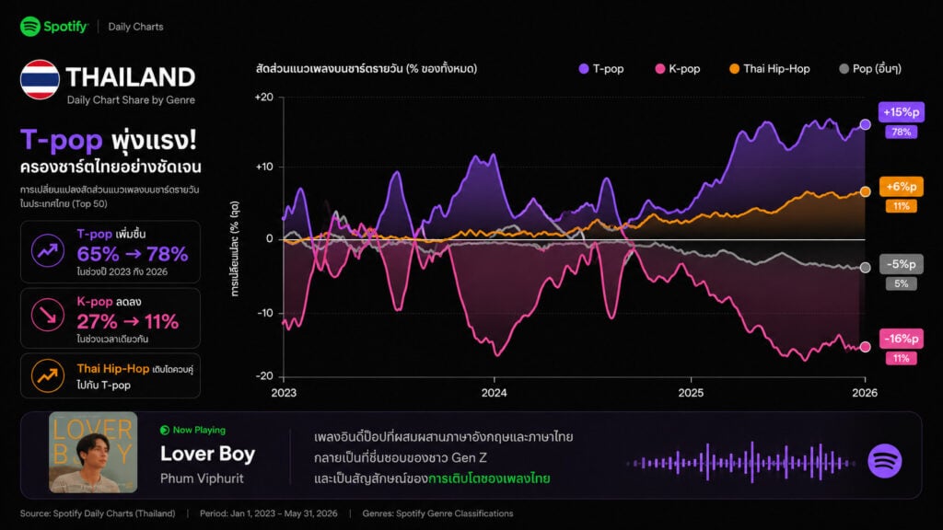943x530 pixels.
Task: Click the purple audio waveform graphic
Action: [741, 462]
